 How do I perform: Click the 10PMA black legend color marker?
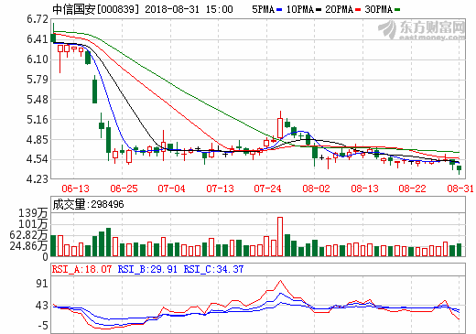click(x=319, y=10)
